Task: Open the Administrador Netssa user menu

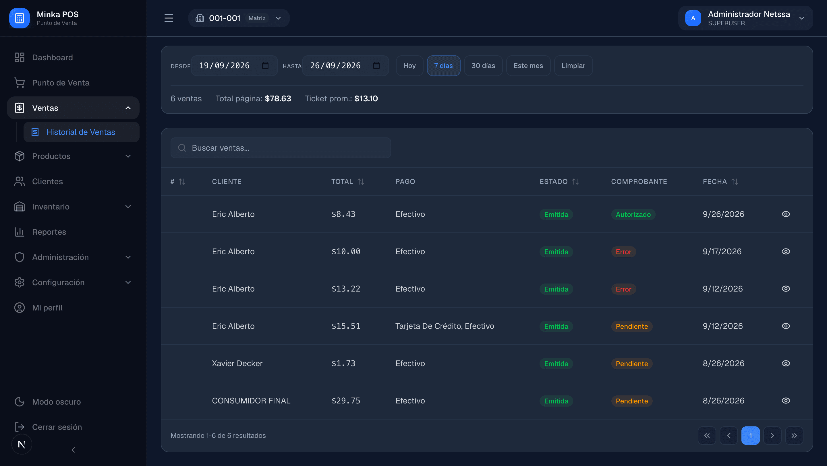Action: 745,18
